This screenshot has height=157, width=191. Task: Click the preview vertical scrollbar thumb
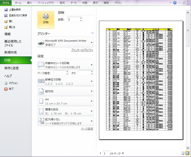(188, 30)
